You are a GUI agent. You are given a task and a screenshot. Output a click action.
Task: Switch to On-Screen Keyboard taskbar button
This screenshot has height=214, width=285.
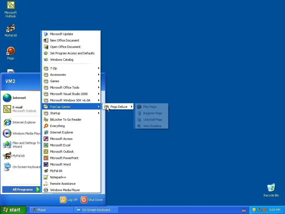point(96,210)
